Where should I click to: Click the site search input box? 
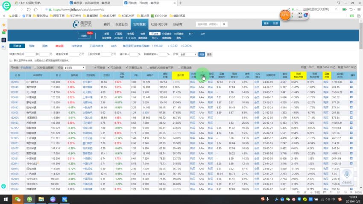pos(208,24)
